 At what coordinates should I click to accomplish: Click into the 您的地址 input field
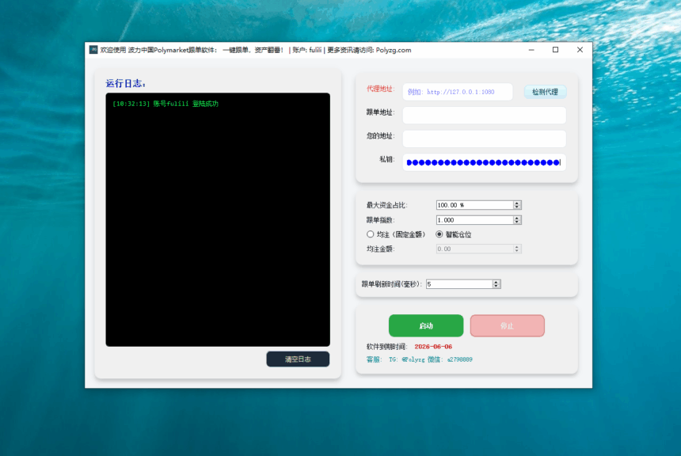[484, 139]
